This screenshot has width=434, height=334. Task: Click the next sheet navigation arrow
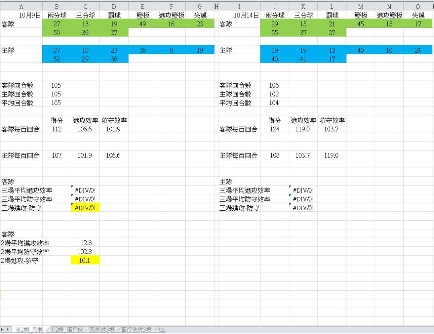[x=4, y=330]
